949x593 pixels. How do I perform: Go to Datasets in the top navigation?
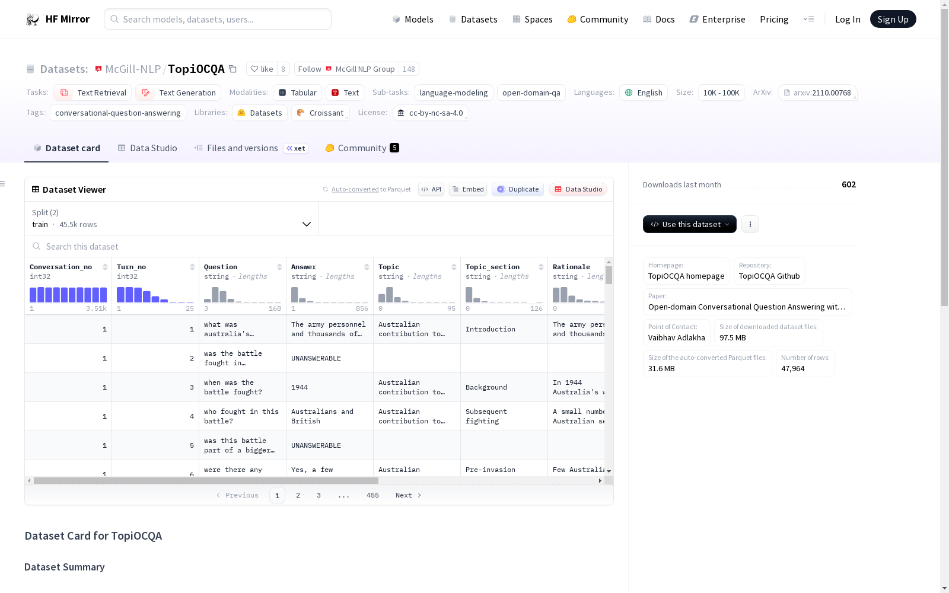point(473,20)
